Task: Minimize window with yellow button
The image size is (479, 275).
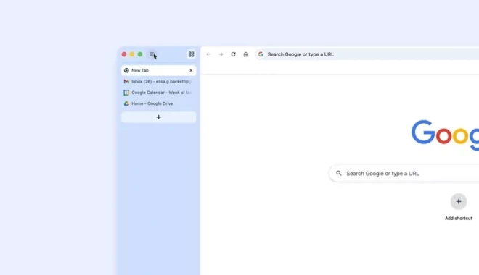Action: pyautogui.click(x=132, y=54)
